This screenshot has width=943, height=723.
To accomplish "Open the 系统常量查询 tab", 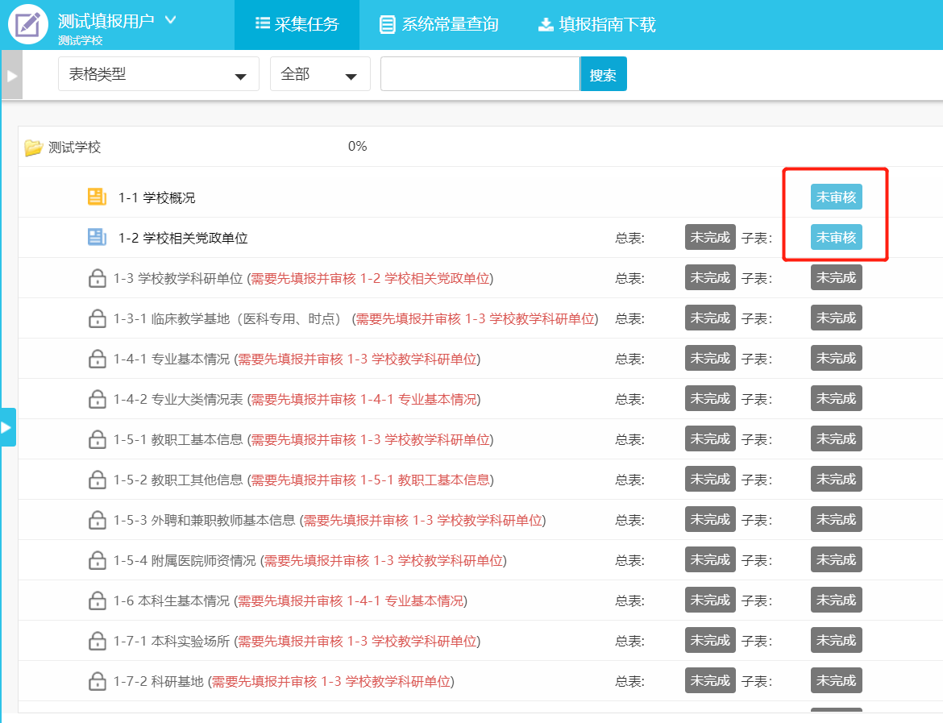I will point(439,24).
